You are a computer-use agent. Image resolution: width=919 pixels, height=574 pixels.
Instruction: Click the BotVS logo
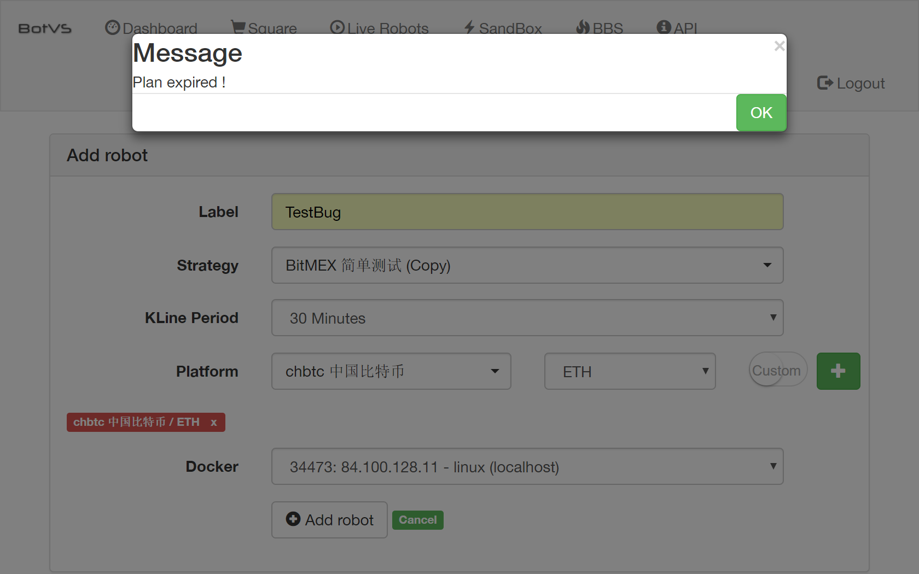click(45, 28)
